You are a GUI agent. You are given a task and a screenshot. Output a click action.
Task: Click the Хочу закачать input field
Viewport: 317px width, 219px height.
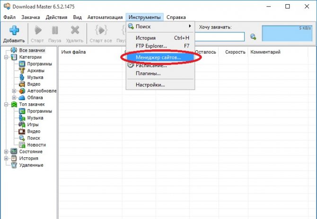pyautogui.click(x=219, y=36)
